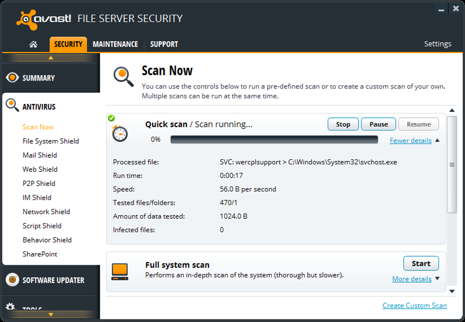
Task: Click the Scan Now magnifier header icon
Action: click(123, 77)
